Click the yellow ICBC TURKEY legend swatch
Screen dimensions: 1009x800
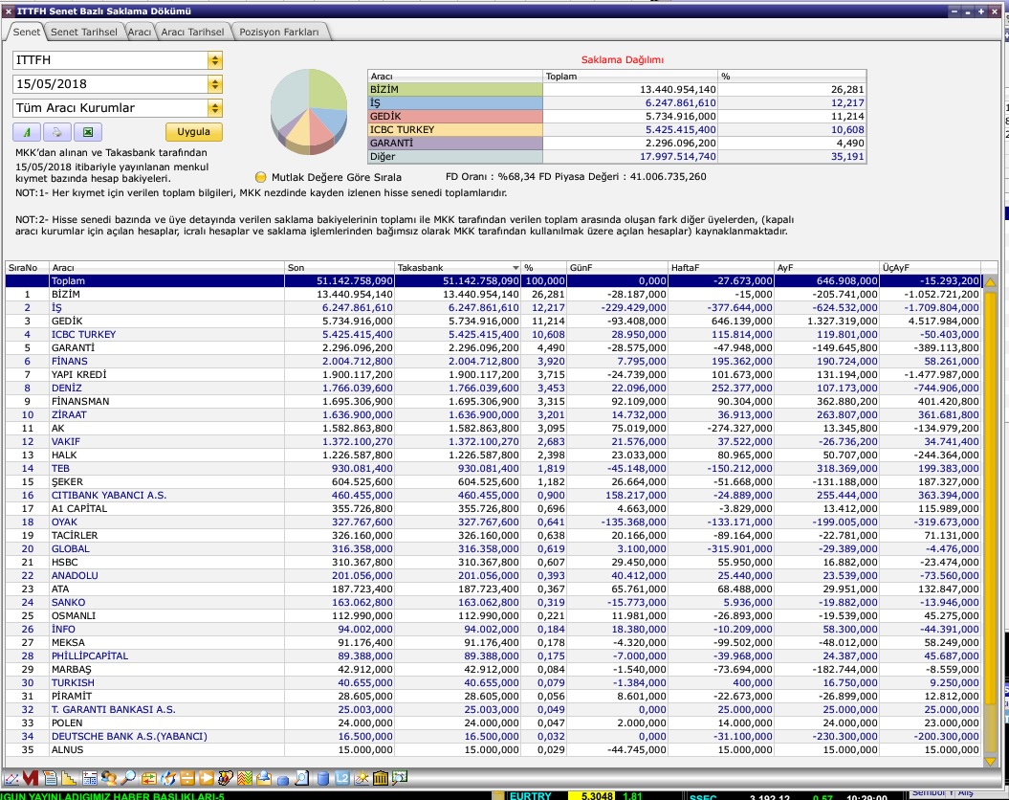tap(455, 129)
